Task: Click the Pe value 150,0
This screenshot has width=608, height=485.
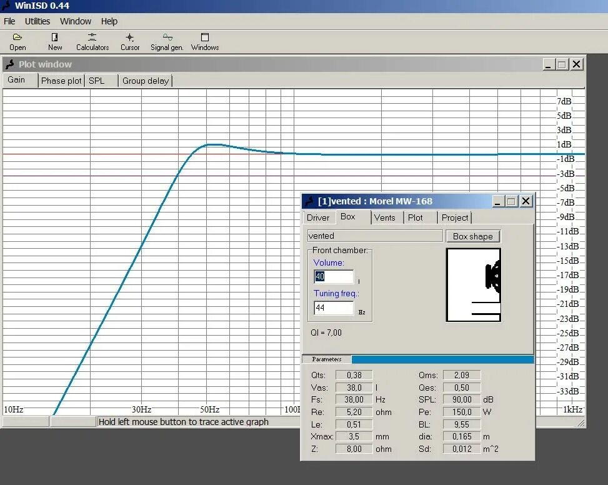Action: [x=462, y=412]
